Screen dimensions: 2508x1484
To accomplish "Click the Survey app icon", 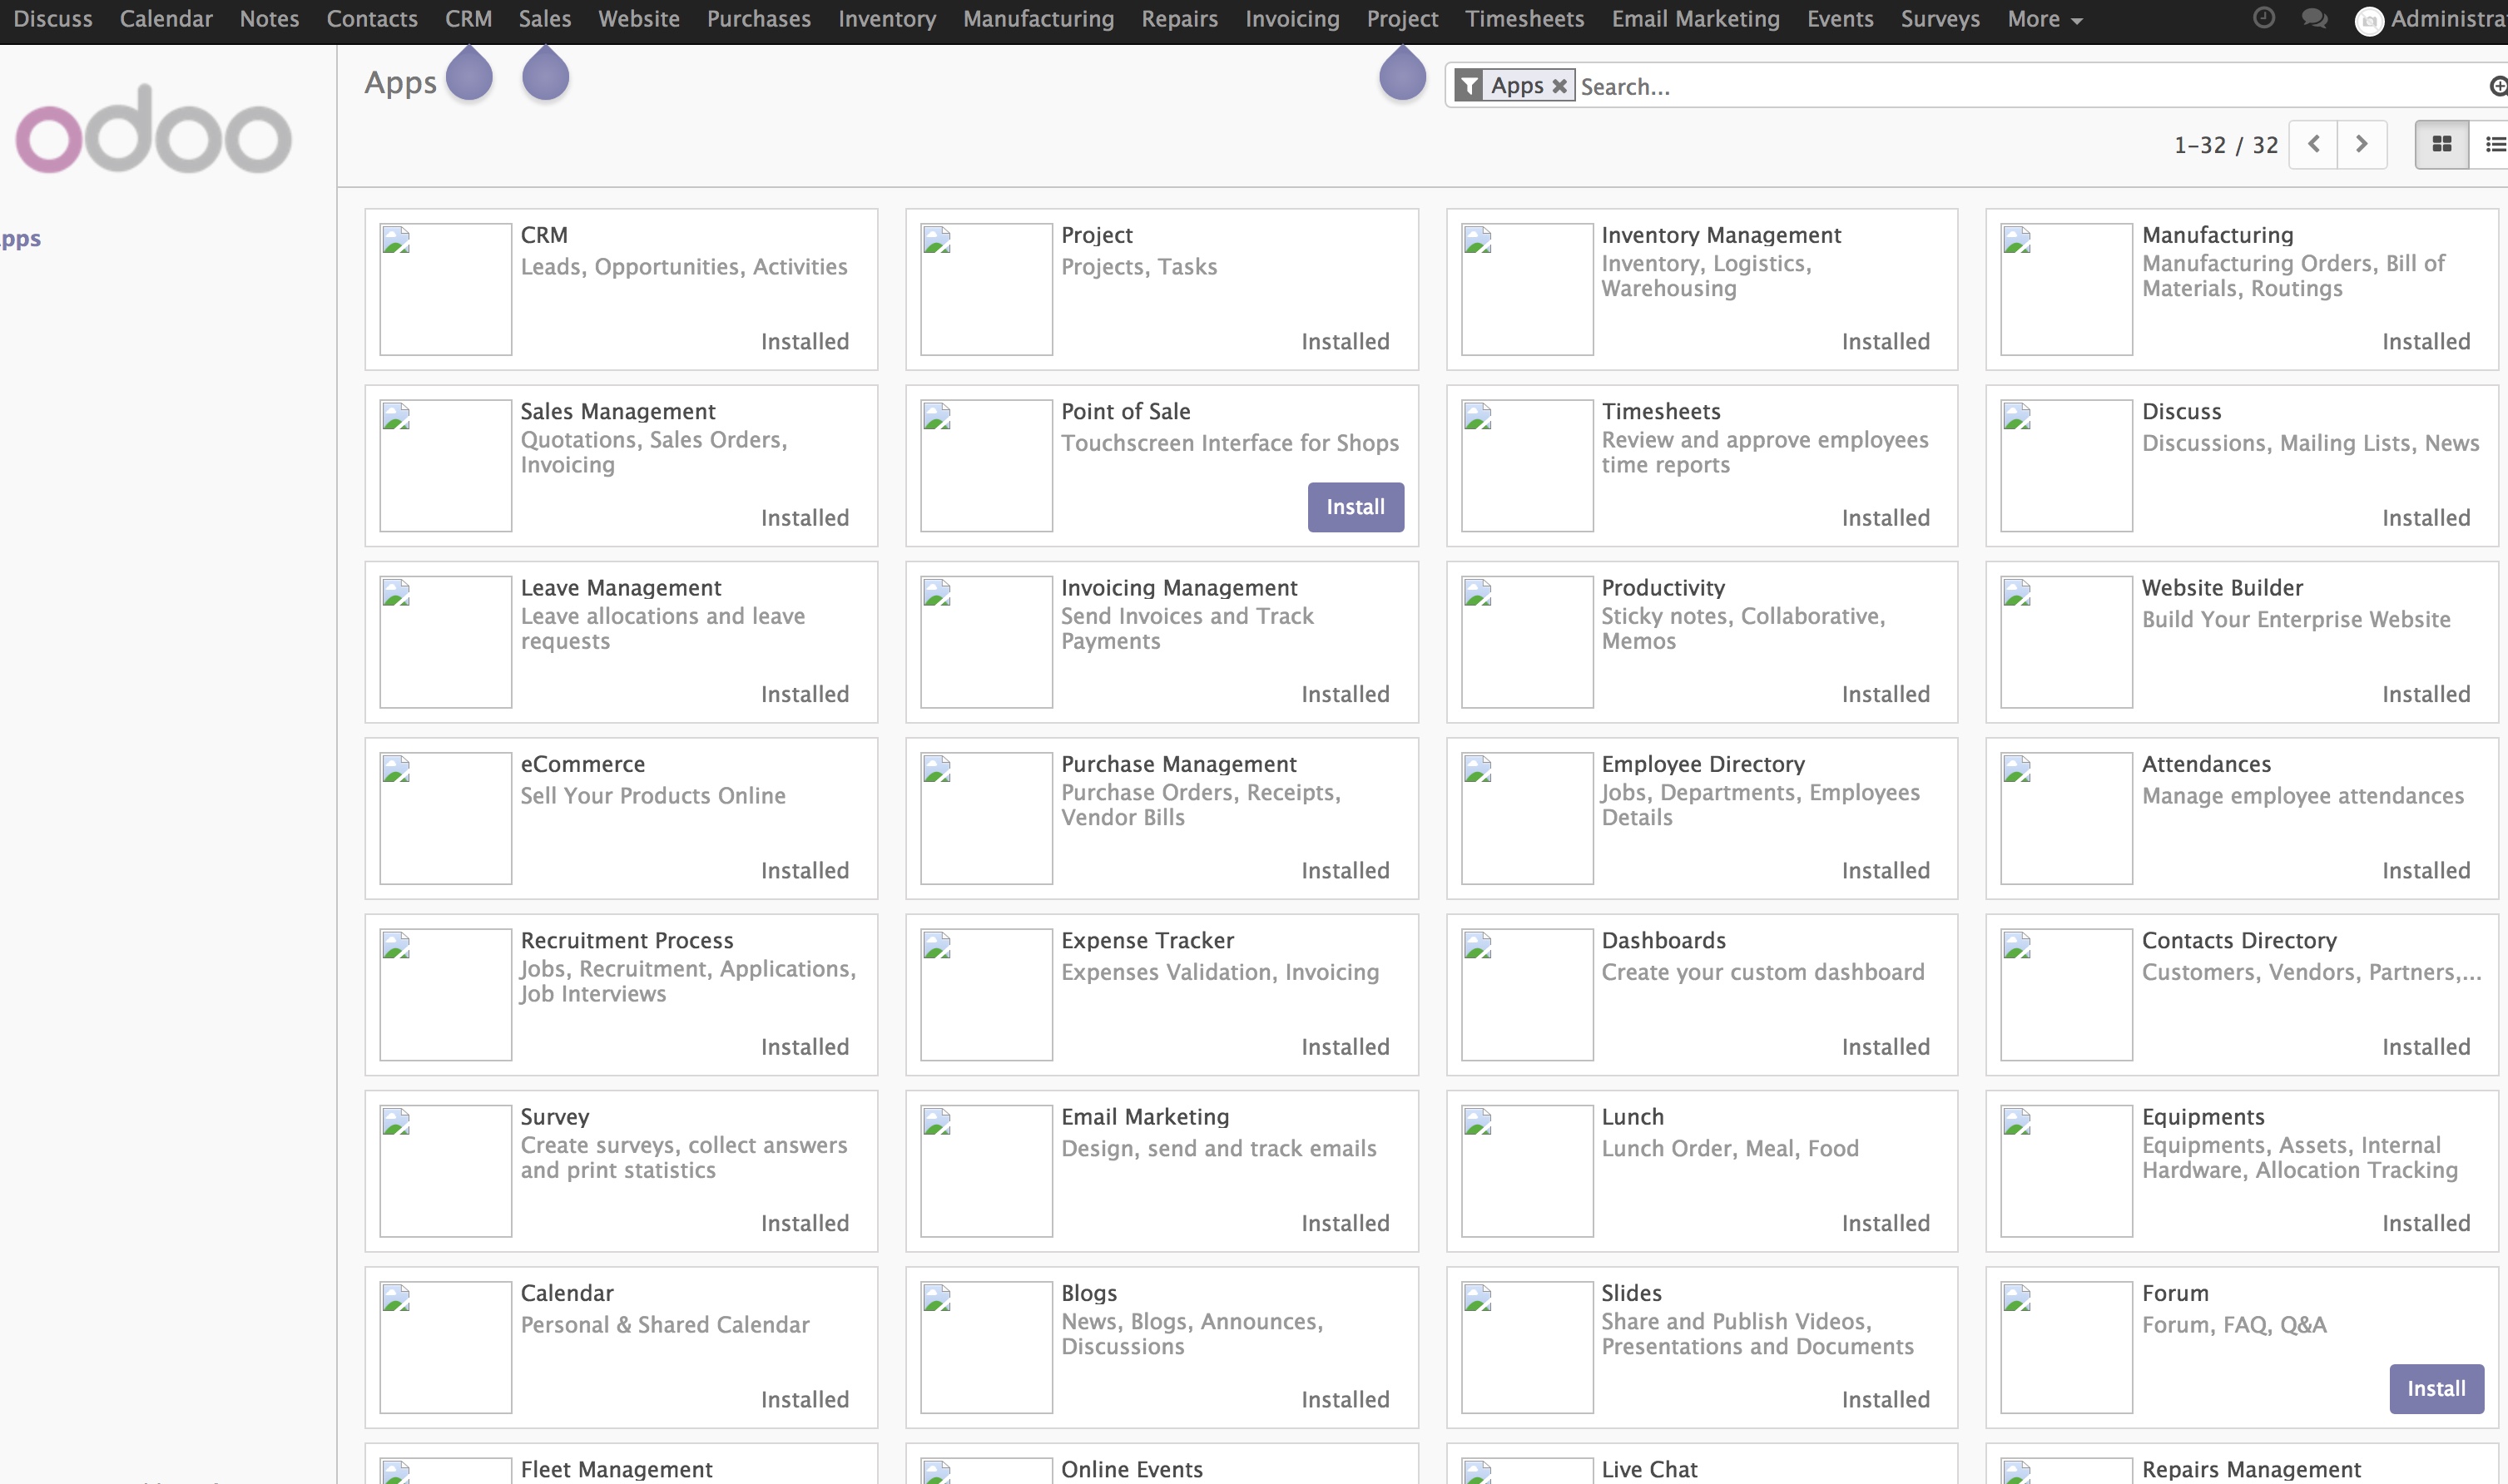I will [x=446, y=1171].
